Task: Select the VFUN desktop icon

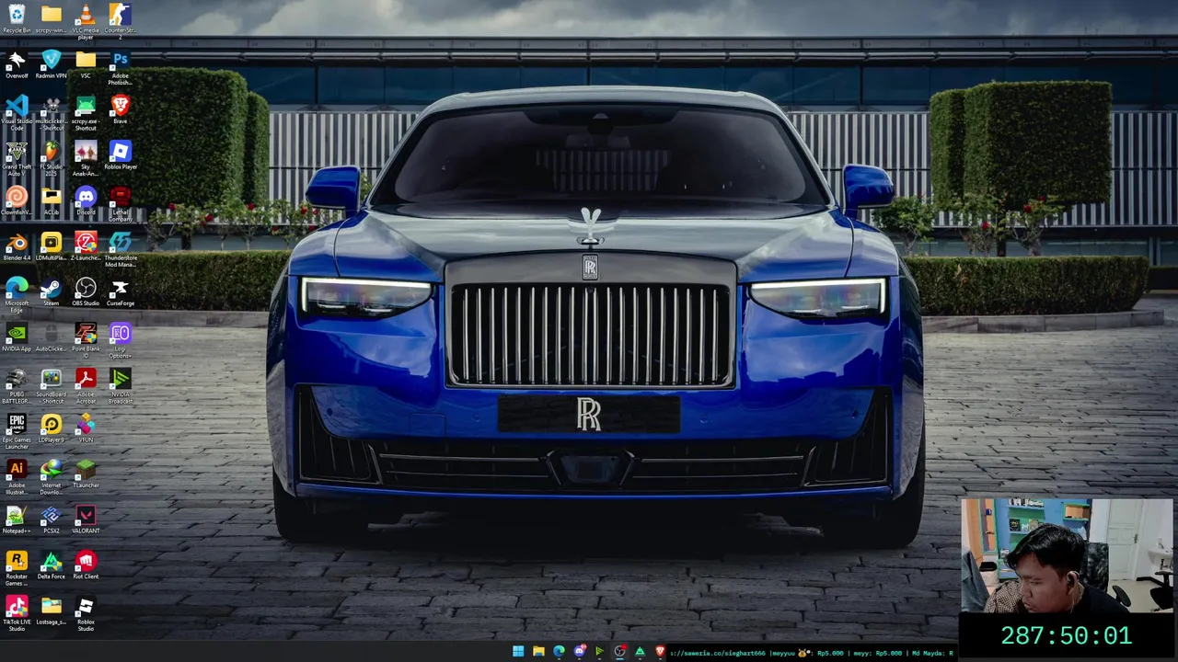Action: [x=86, y=428]
